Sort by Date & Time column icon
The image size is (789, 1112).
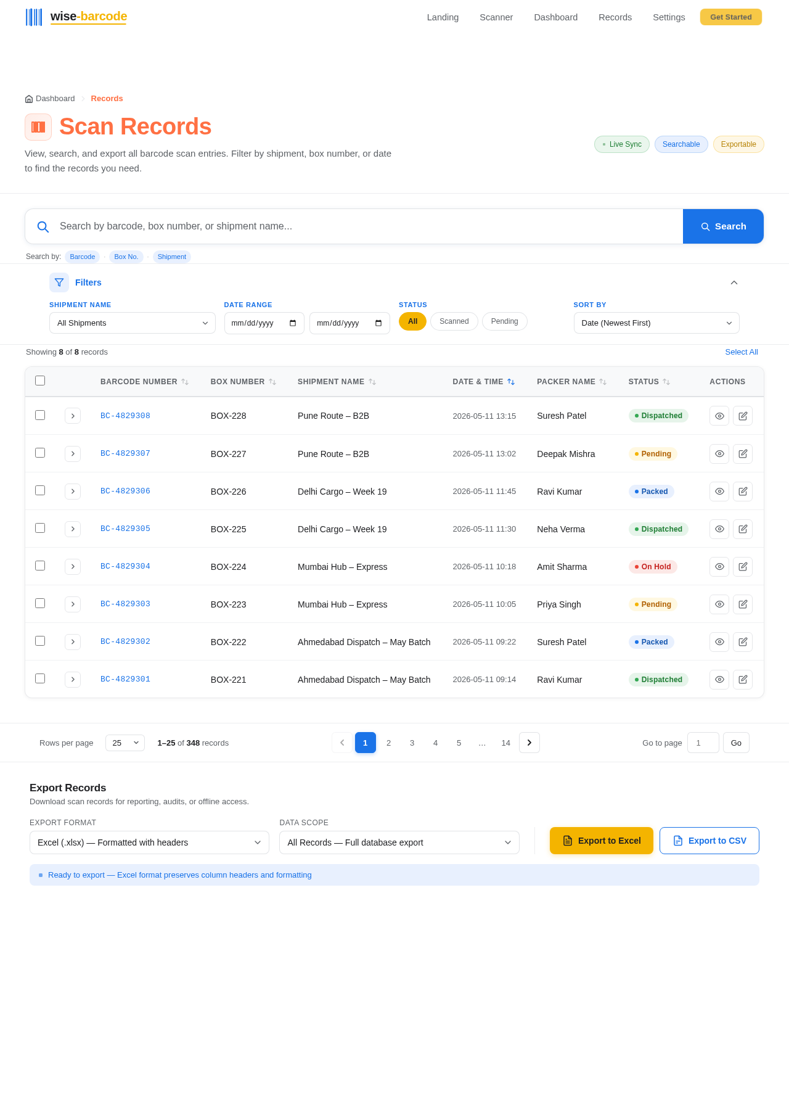coord(511,382)
